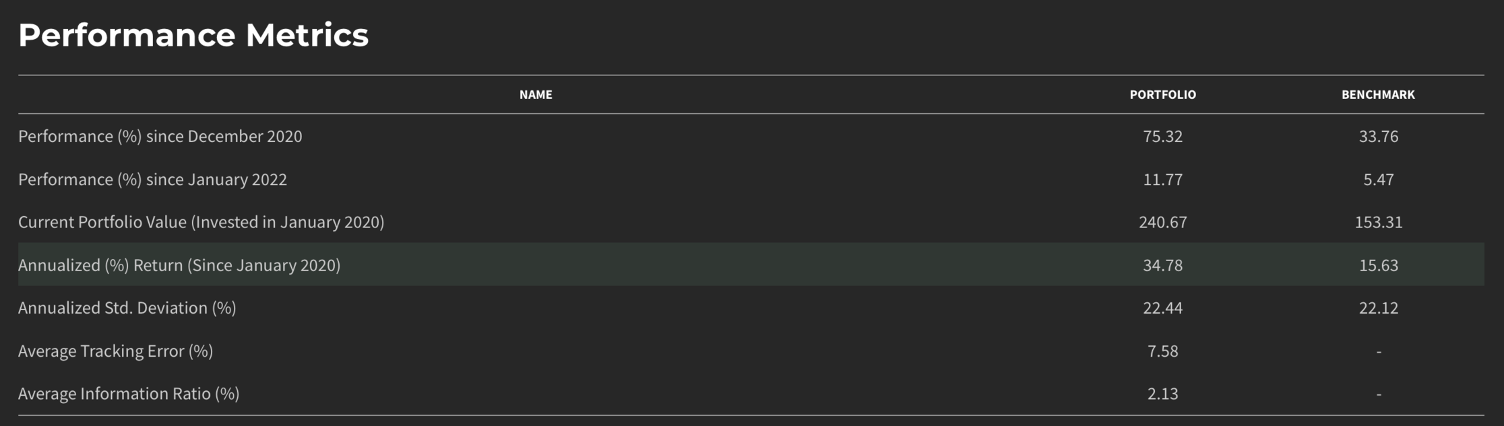Select the Performance Metrics heading
The width and height of the screenshot is (1504, 426).
tap(193, 35)
